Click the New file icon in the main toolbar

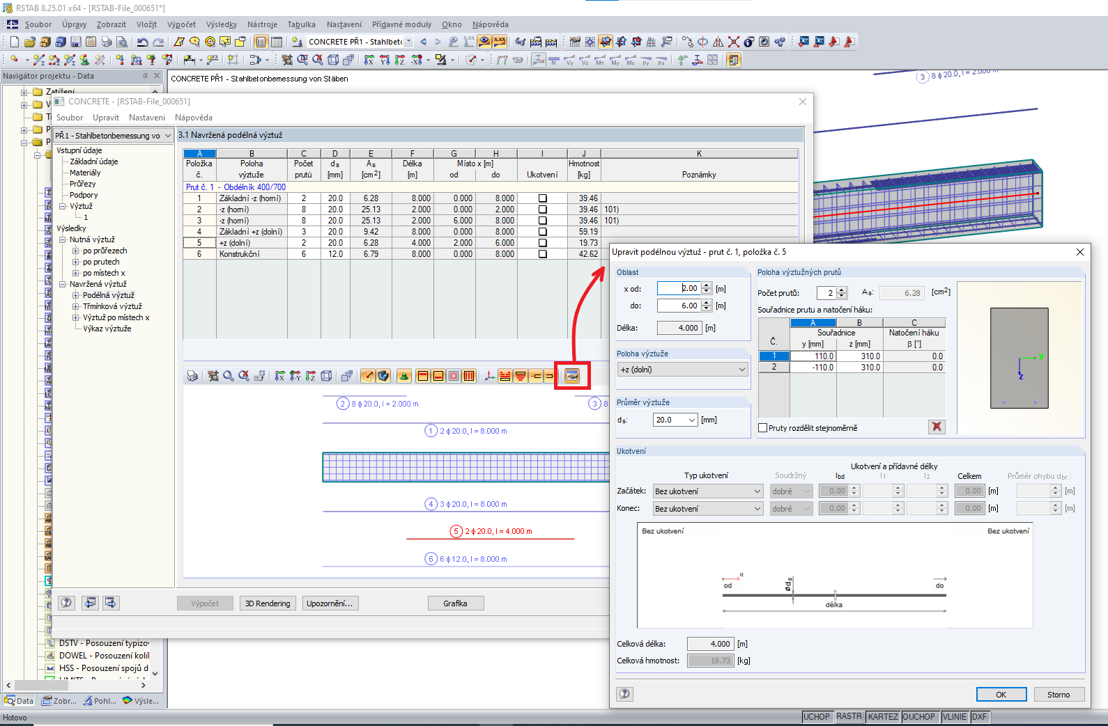(14, 42)
